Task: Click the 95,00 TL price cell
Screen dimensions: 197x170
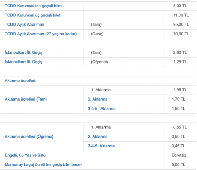Action: [181, 24]
